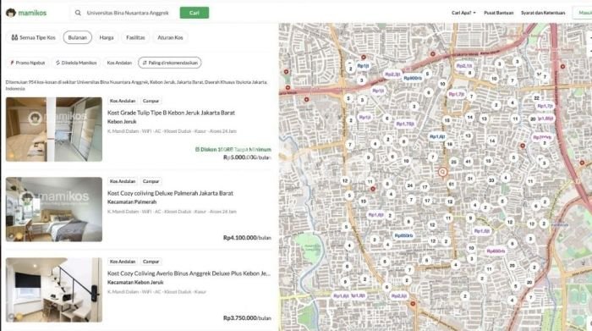
Task: Toggle the Kos Andalan filter chip
Action: [119, 63]
